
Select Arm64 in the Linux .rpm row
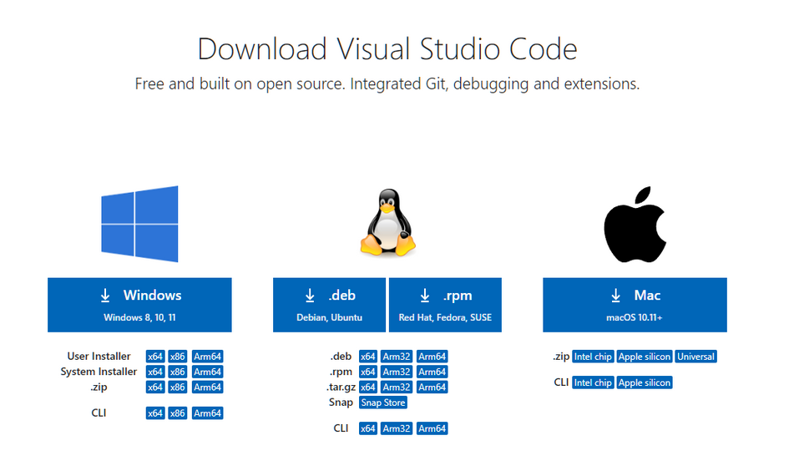(x=432, y=372)
